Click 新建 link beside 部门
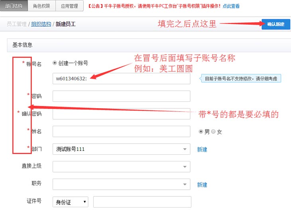The image size is (291, 210). click(x=202, y=150)
